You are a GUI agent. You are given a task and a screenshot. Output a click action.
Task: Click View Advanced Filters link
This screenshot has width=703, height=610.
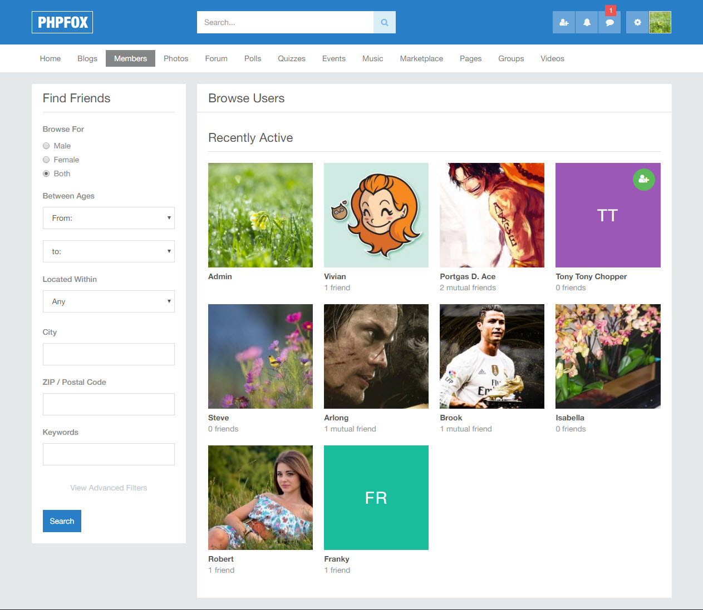coord(109,488)
